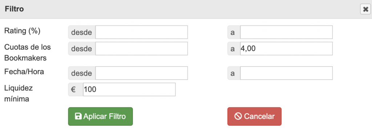Image resolution: width=372 pixels, height=132 pixels.
Task: Focus the Rating (%) desde field
Action: [x=141, y=32]
